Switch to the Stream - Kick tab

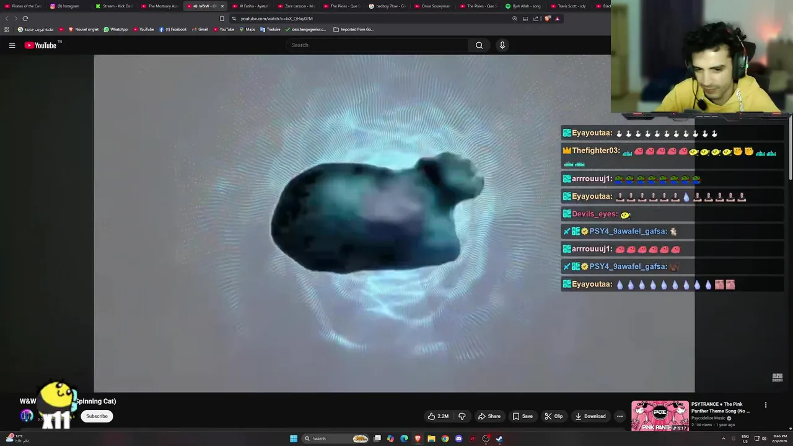pos(114,6)
